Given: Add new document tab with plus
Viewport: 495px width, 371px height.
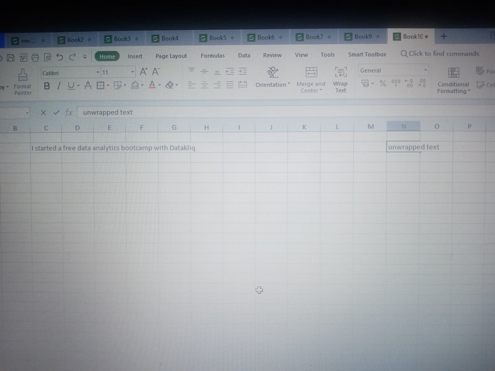Looking at the screenshot, I should point(444,36).
